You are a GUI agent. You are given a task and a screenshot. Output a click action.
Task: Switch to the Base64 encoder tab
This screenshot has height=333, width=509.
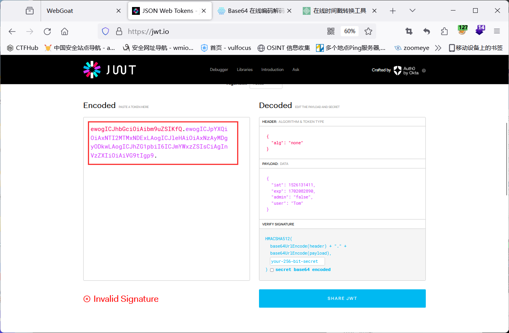tap(251, 11)
